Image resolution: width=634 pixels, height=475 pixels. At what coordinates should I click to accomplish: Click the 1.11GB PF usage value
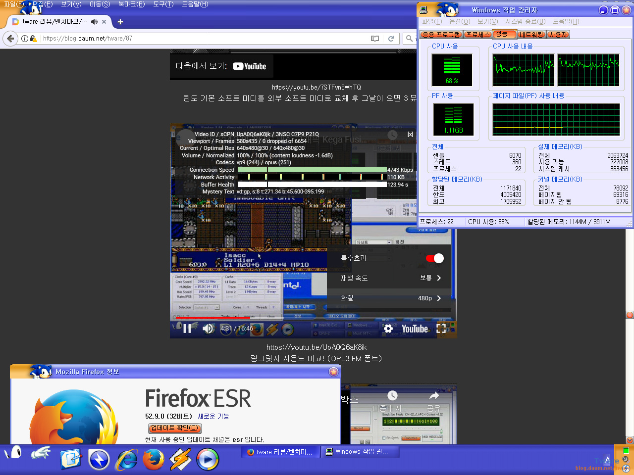[453, 130]
